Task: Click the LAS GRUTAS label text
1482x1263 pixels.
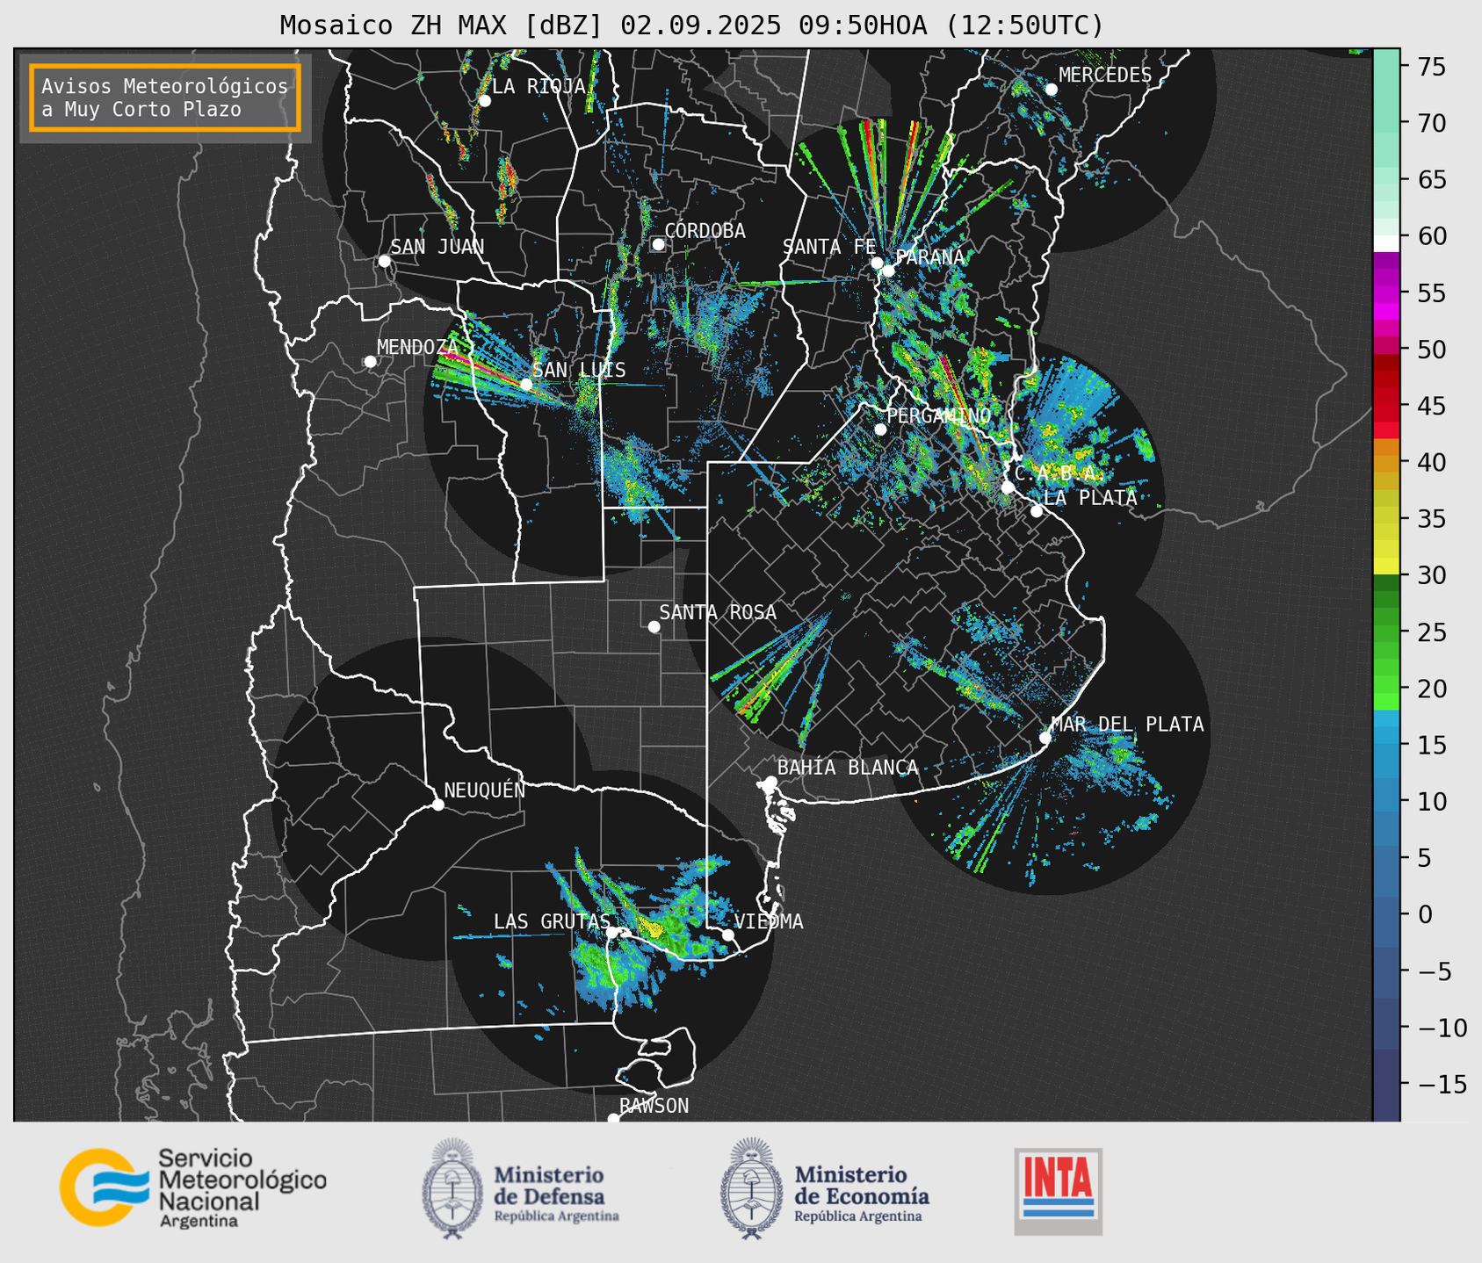Action: (x=552, y=921)
